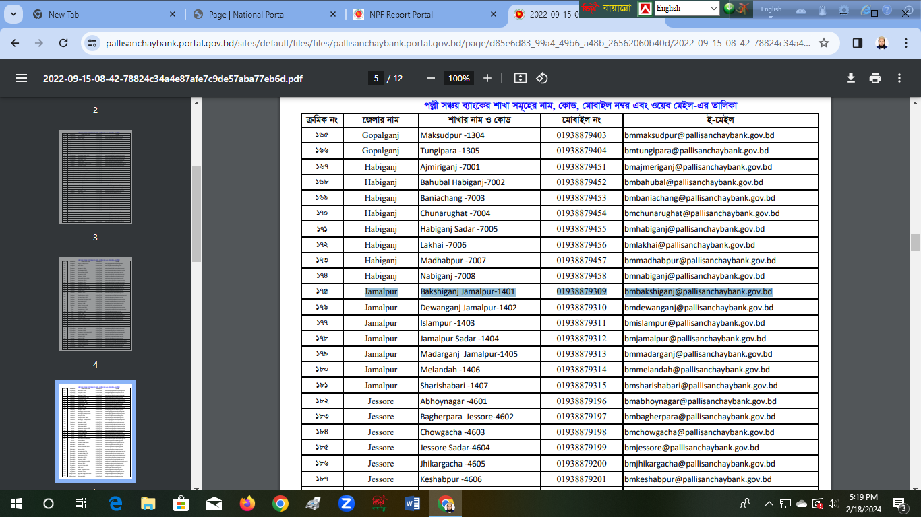Image resolution: width=921 pixels, height=517 pixels.
Task: Select page 3 thumbnail in sidebar
Action: [95, 176]
